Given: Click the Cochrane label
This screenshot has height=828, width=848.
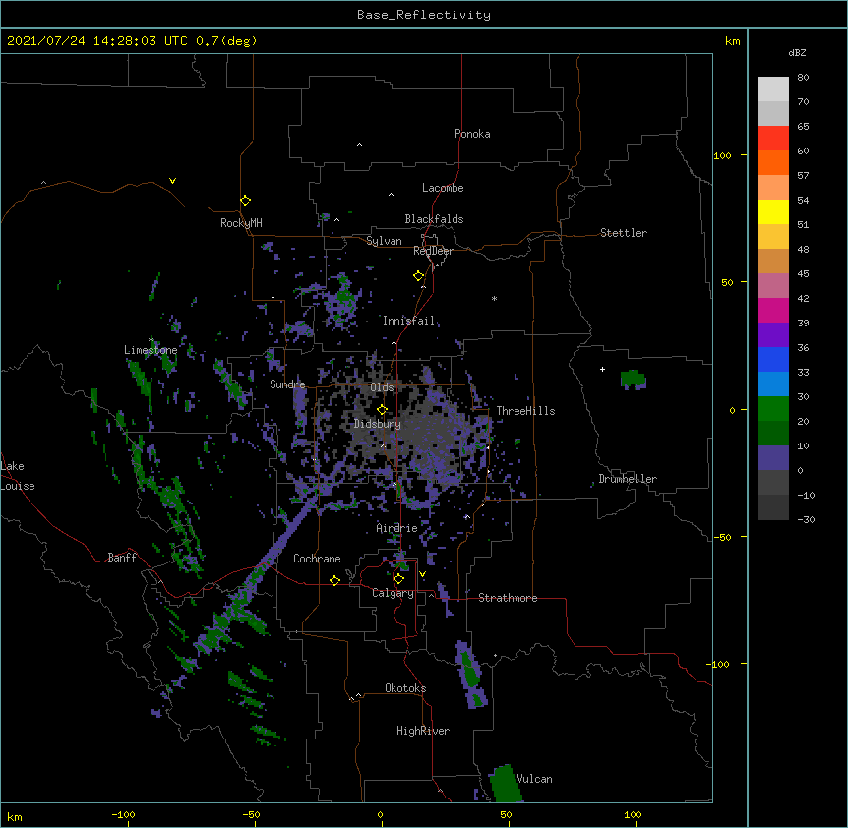Looking at the screenshot, I should (x=317, y=559).
